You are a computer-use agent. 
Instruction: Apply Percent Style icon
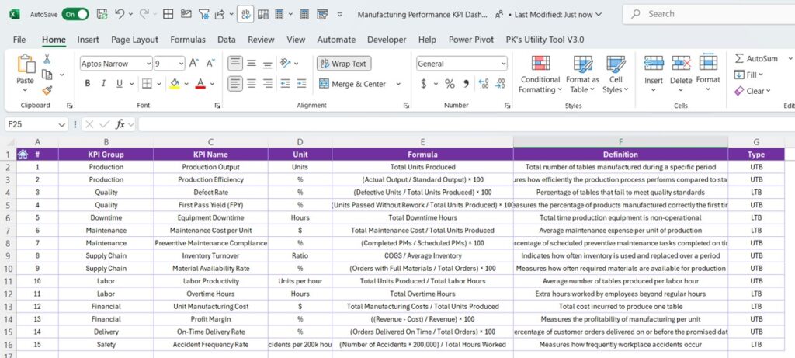(450, 84)
